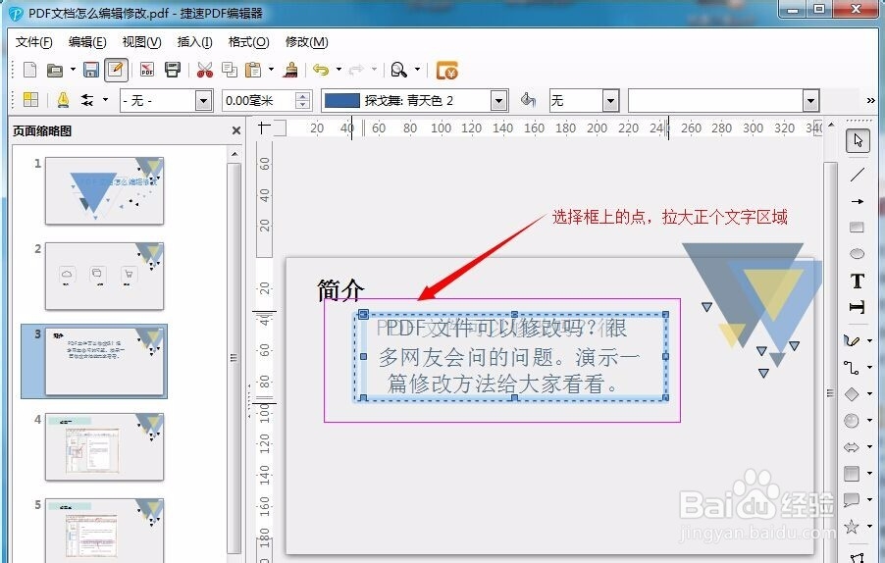Viewport: 885px width, 563px height.
Task: Click the blue line color swatch
Action: pyautogui.click(x=342, y=101)
